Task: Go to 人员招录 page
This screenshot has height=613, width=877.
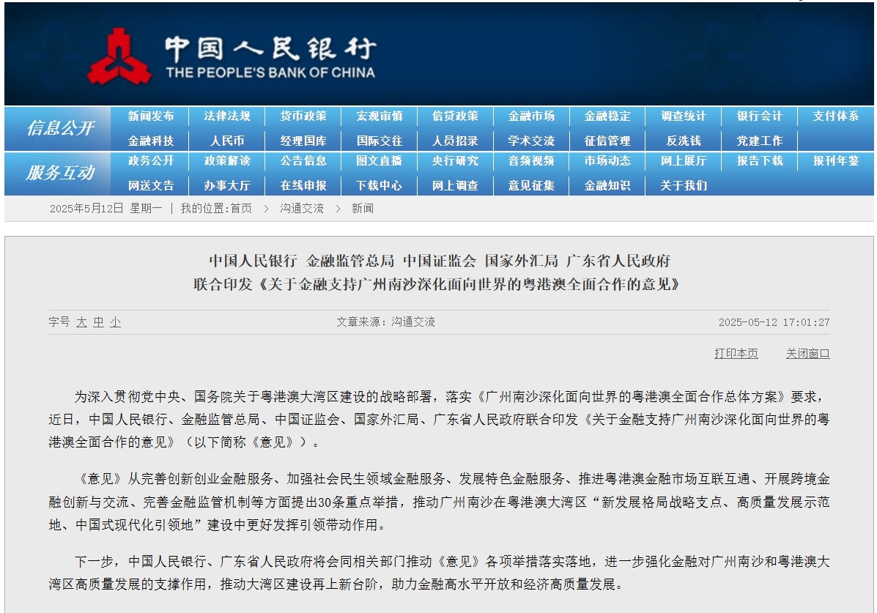Action: [455, 141]
